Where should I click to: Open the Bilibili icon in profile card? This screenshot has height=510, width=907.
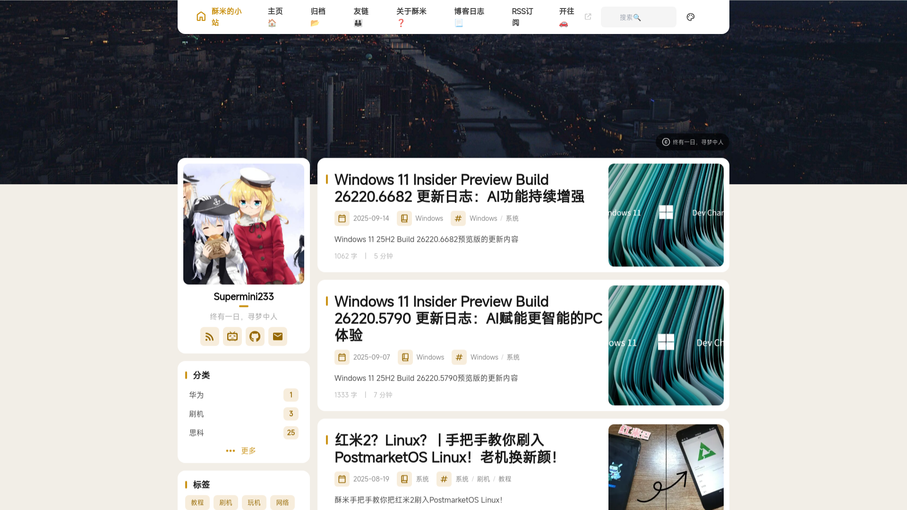(232, 337)
